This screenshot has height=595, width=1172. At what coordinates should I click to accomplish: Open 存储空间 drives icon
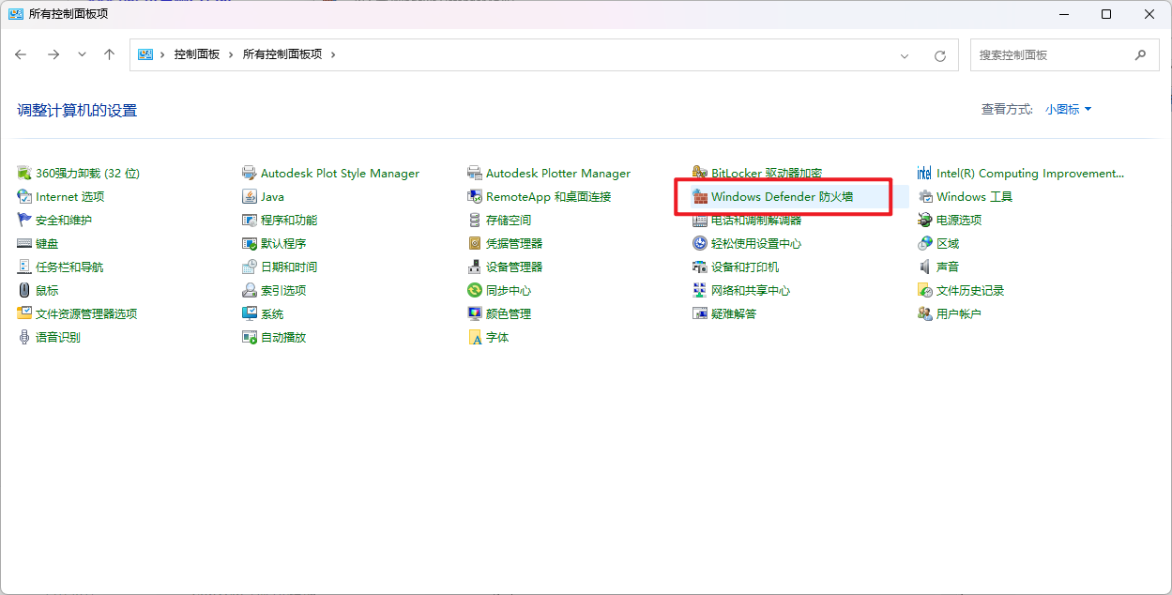point(475,220)
